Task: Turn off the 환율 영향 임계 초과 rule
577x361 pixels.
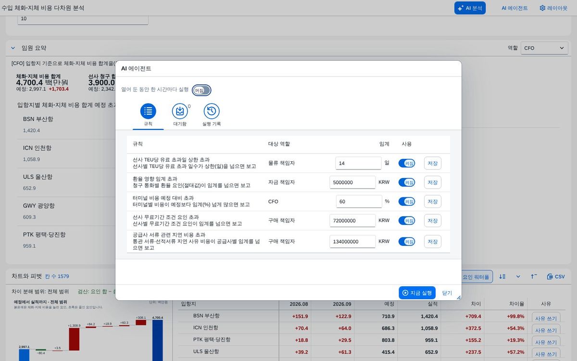Action: coord(407,182)
